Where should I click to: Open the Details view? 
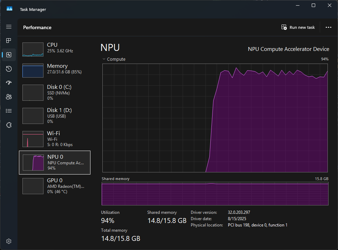coord(9,111)
